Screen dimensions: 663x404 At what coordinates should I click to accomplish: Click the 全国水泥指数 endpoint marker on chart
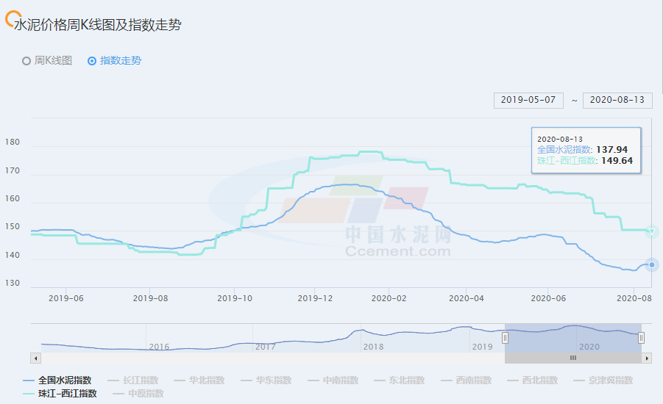(652, 264)
